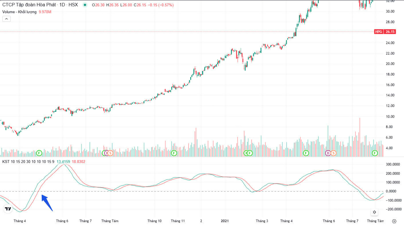Click the 300.0000 KST axis label
The image size is (404, 225).
click(393, 164)
